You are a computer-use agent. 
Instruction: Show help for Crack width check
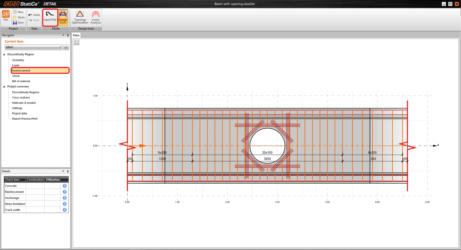pos(65,210)
